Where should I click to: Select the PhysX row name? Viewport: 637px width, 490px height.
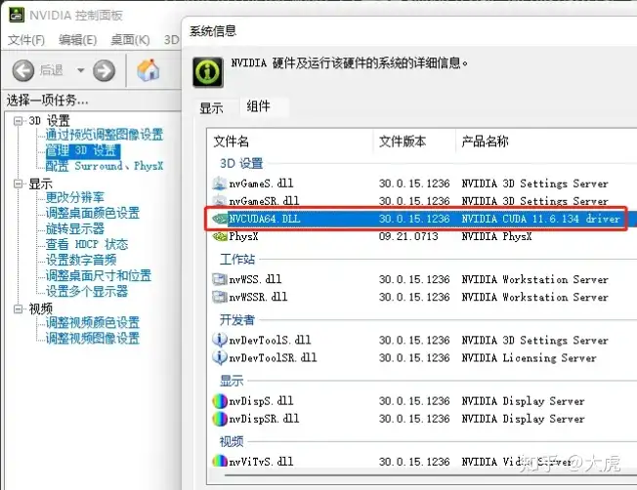point(243,236)
